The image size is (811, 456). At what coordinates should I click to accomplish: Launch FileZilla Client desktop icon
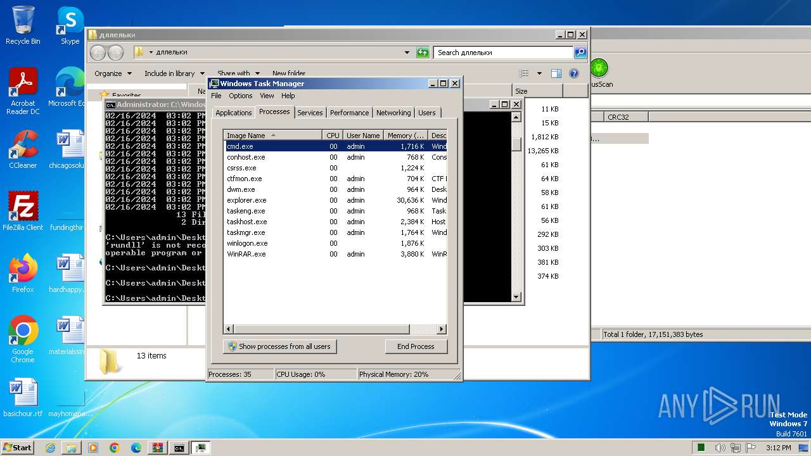click(23, 212)
